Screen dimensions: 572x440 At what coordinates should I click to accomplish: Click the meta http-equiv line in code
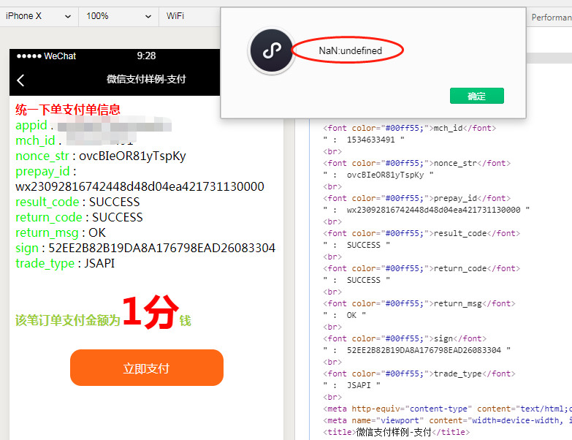click(447, 409)
